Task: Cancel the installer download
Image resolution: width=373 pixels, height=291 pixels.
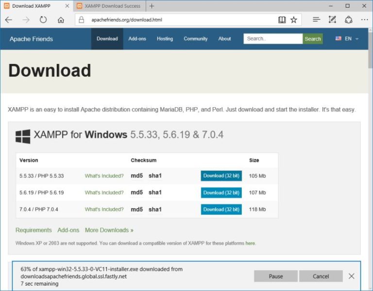Action: tap(321, 276)
